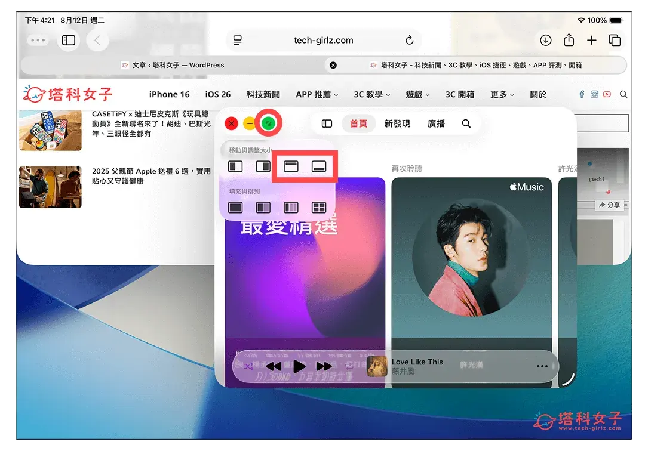Image resolution: width=645 pixels, height=451 pixels.
Task: Open Music app search icon
Action: [x=466, y=123]
